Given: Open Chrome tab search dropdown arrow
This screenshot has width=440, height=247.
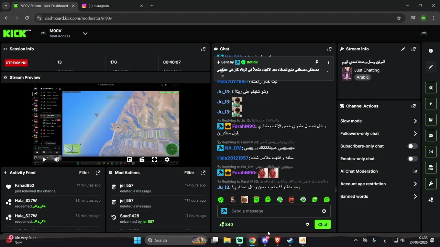Looking at the screenshot, I should [5, 6].
